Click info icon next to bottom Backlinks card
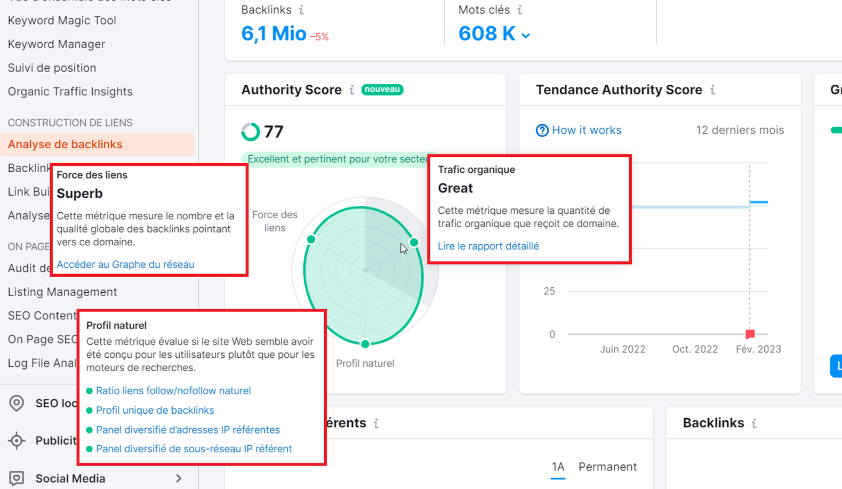The image size is (842, 489). [754, 423]
